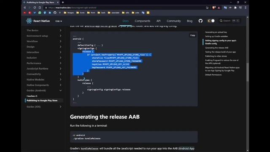Expand The Basics sidebar section

pyautogui.click(x=44, y=30)
